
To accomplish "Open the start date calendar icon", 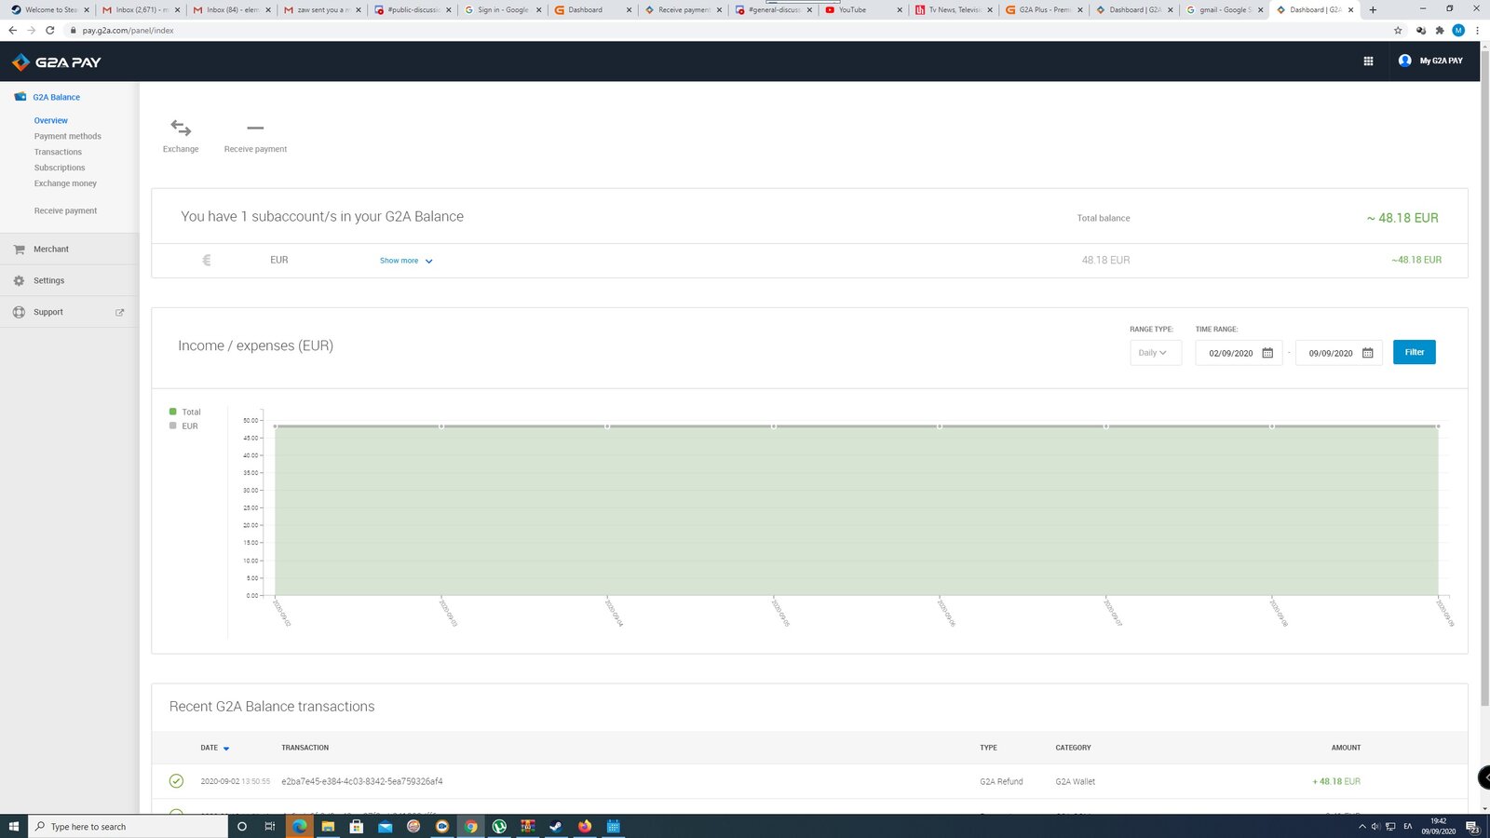I will [1267, 353].
